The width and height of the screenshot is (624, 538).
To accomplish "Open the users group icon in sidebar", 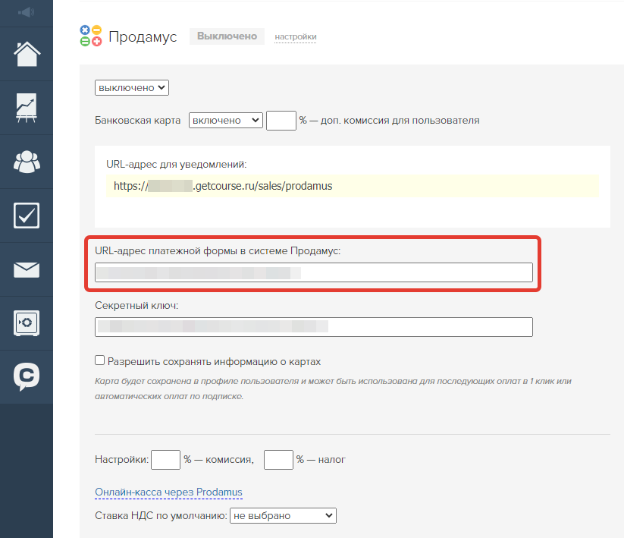I will point(27,162).
